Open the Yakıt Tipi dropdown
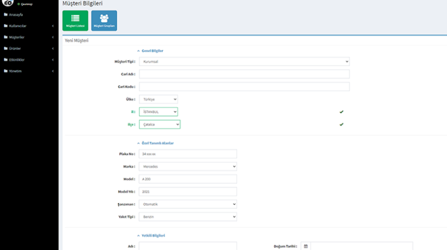 tap(188, 217)
